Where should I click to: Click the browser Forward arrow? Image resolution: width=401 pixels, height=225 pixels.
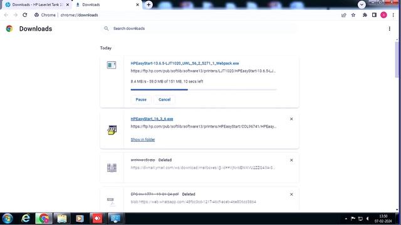(15, 15)
